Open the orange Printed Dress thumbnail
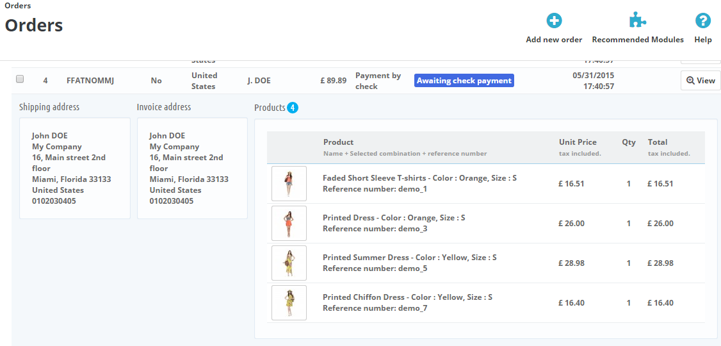Screen dimensions: 721x346 tap(289, 224)
